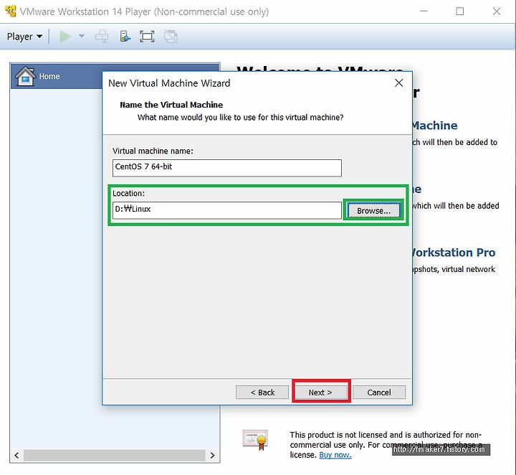
Task: Click the Unity mode toolbar icon
Action: point(171,36)
